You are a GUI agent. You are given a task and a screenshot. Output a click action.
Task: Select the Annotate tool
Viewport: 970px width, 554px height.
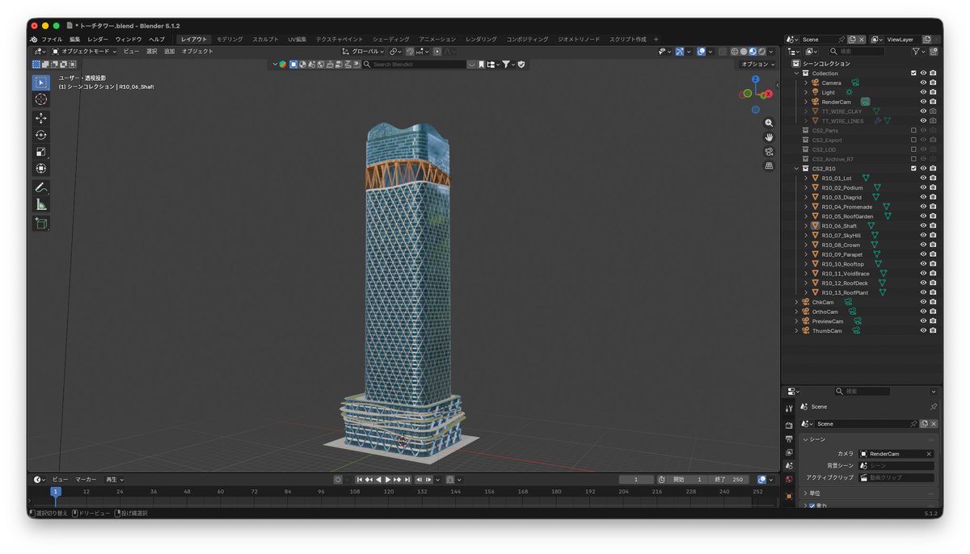tap(40, 187)
